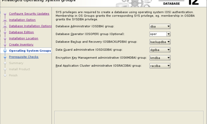Image resolution: width=207 pixels, height=124 pixels.
Task: Click the disabled Finish step label
Action: (x=13, y=75)
